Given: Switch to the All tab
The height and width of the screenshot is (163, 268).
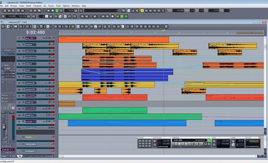Looking at the screenshot, I should pos(20,156).
